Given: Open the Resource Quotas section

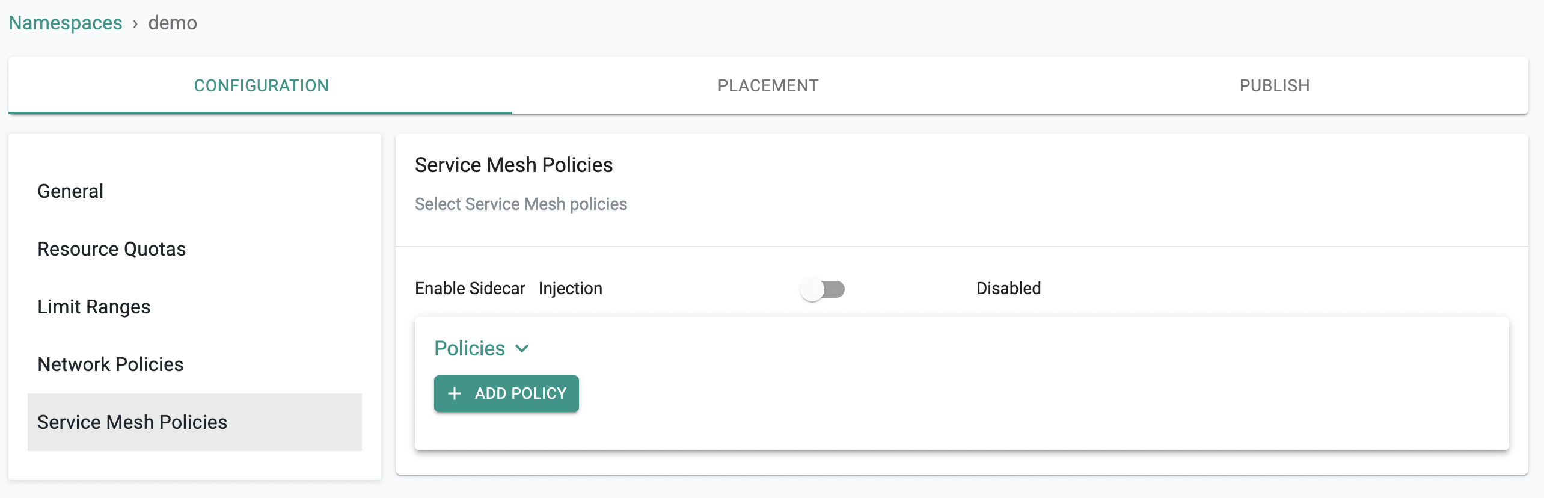Looking at the screenshot, I should pyautogui.click(x=195, y=249).
